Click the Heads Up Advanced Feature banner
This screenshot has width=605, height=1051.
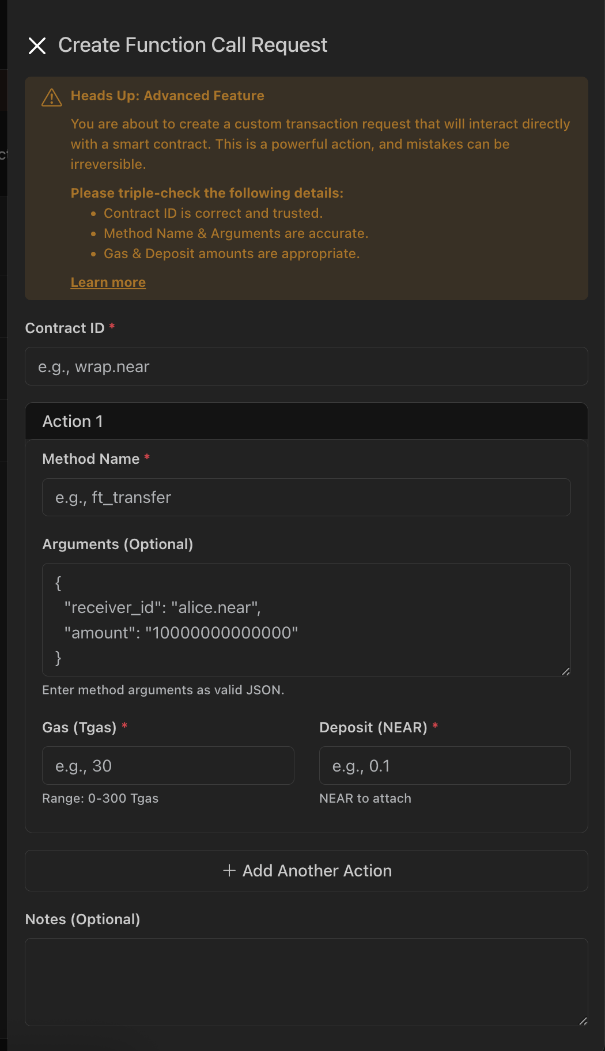pyautogui.click(x=306, y=187)
